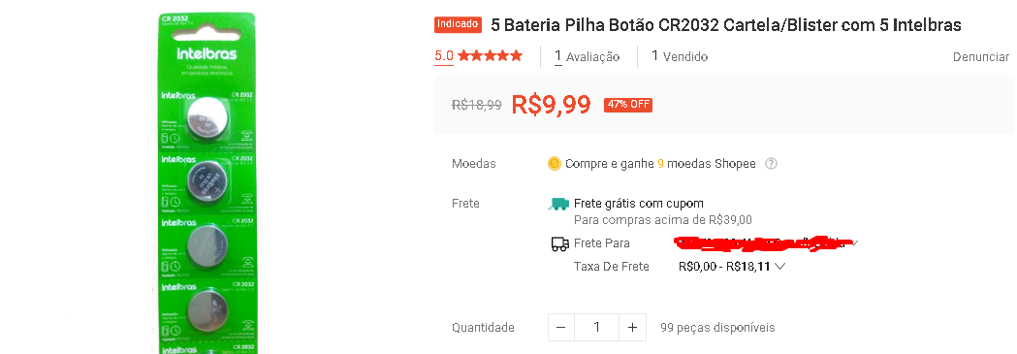
Task: Click the 5.0 rating score
Action: pos(444,55)
